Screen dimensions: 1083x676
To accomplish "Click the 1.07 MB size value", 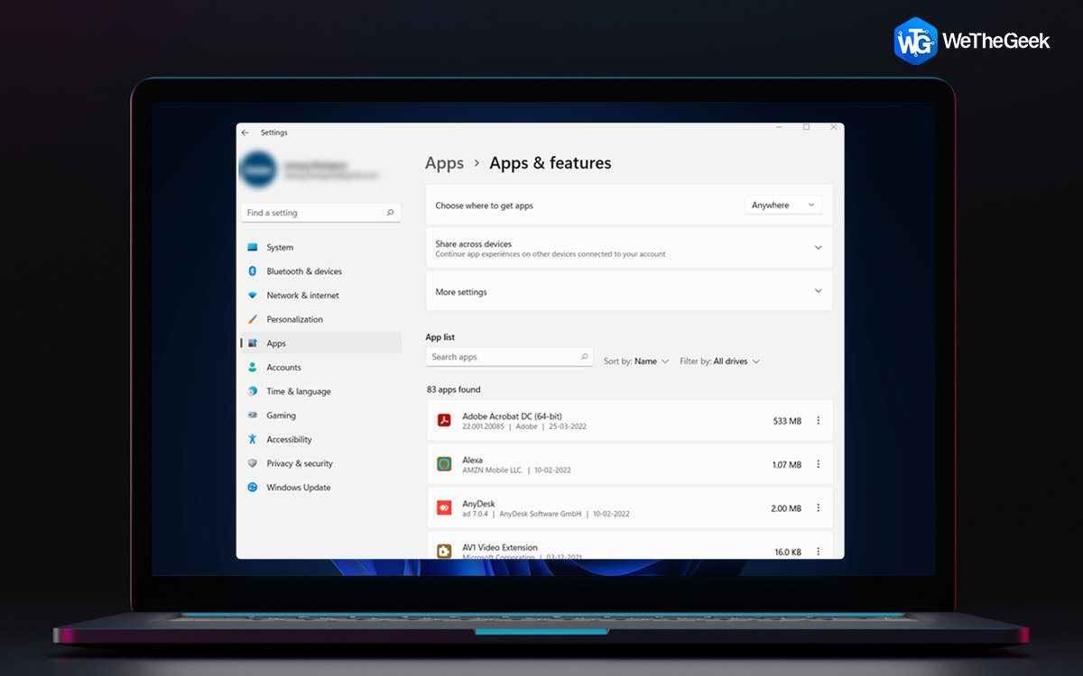I will point(787,465).
